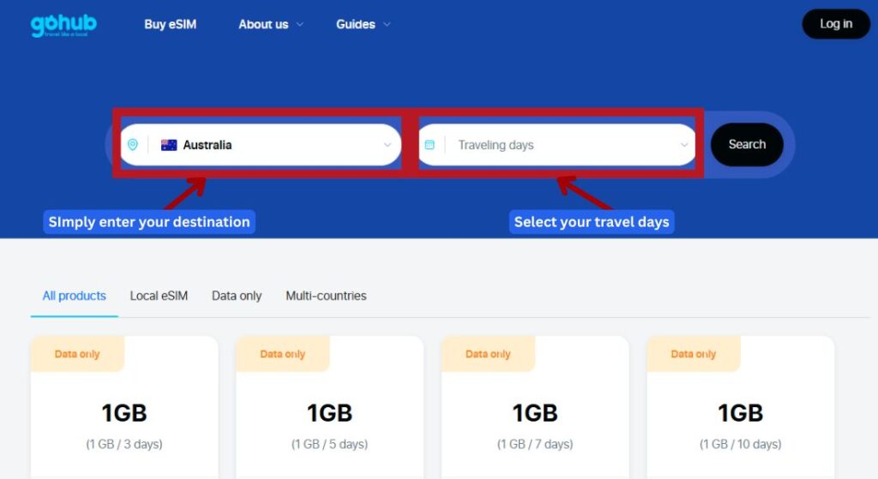Click the location pin icon
878x479 pixels.
click(132, 145)
